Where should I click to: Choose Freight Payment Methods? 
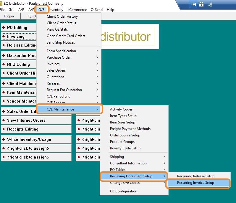click(x=134, y=129)
